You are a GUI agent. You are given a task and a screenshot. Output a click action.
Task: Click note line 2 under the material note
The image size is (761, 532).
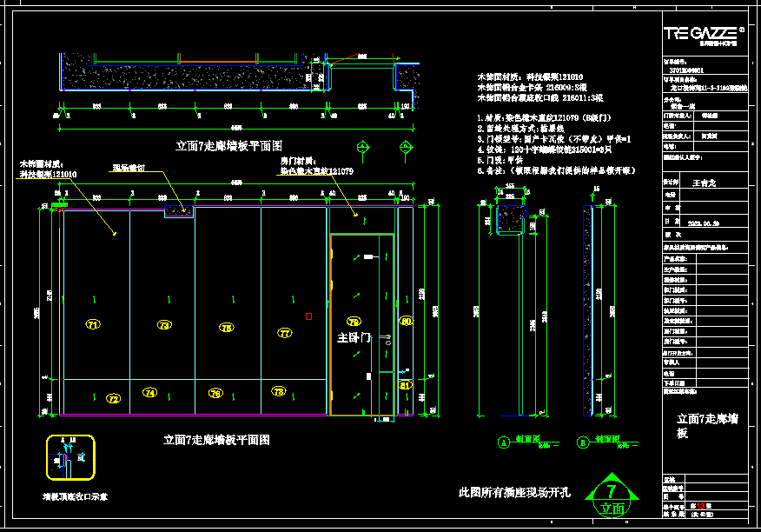point(520,129)
